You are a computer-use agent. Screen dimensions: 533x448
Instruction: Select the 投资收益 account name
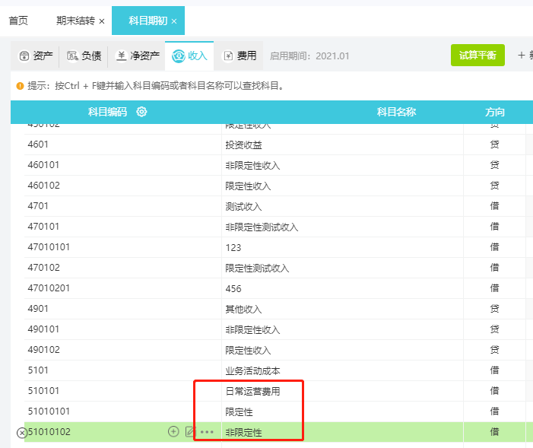244,145
